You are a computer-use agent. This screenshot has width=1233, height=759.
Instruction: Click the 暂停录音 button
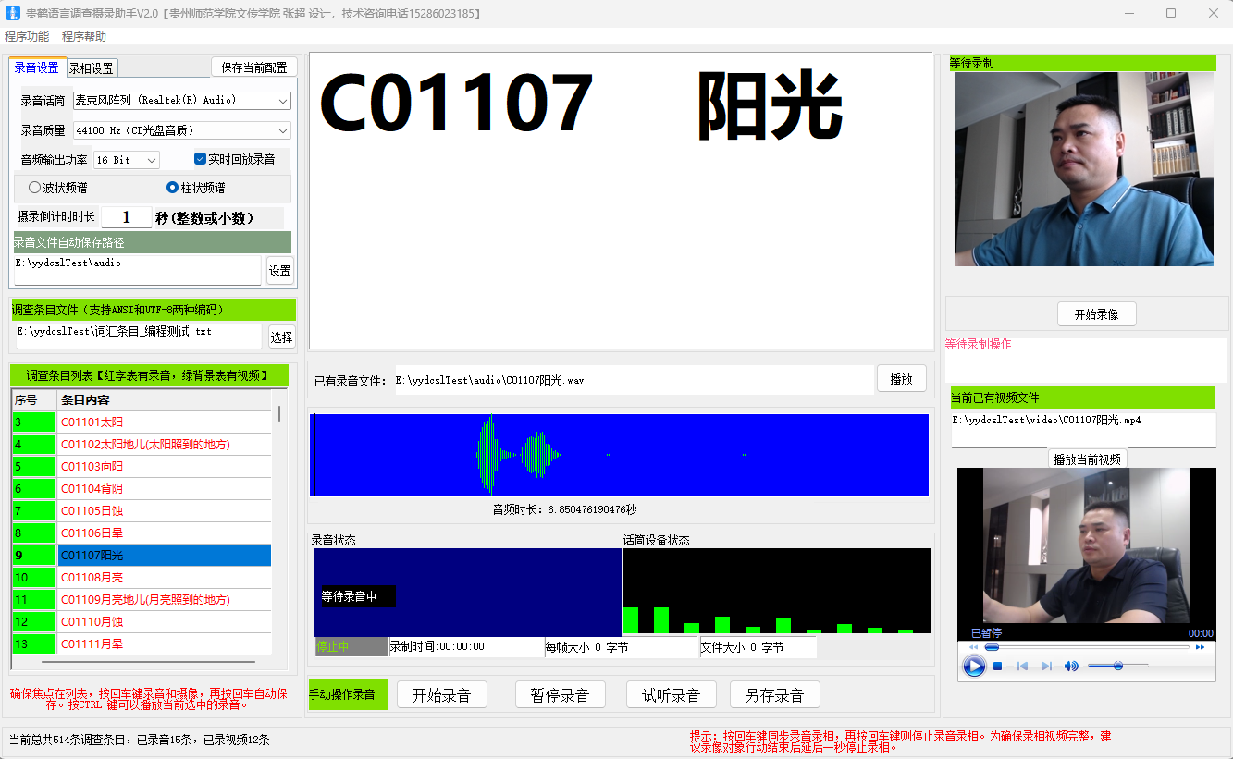point(561,695)
